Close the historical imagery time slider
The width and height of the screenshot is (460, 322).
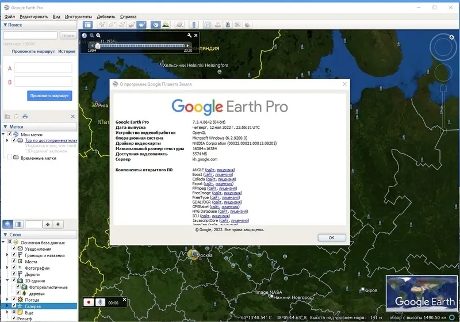coord(196,35)
